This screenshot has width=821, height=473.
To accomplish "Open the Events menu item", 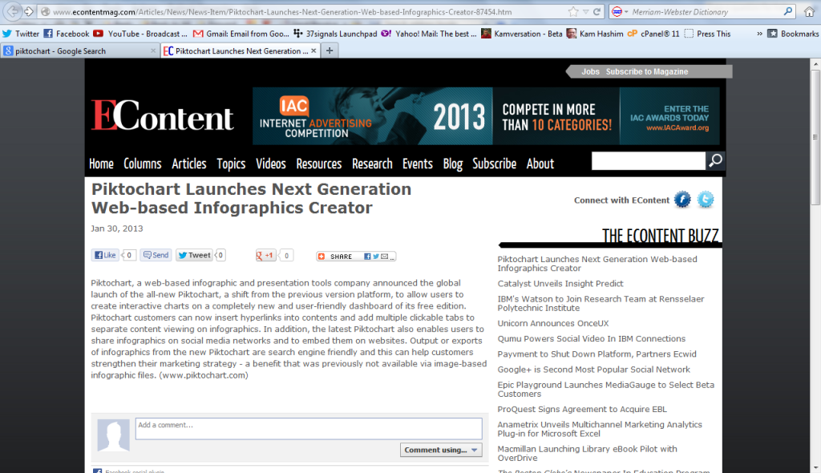I will tap(417, 164).
